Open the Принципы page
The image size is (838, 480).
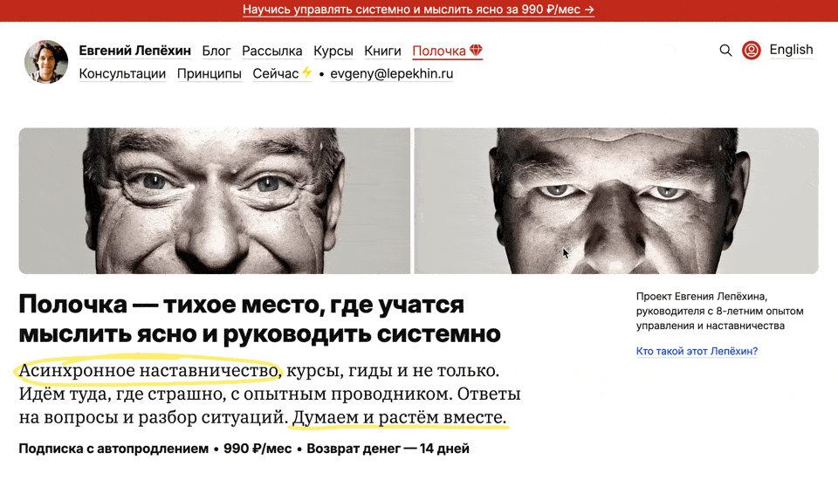click(x=209, y=74)
